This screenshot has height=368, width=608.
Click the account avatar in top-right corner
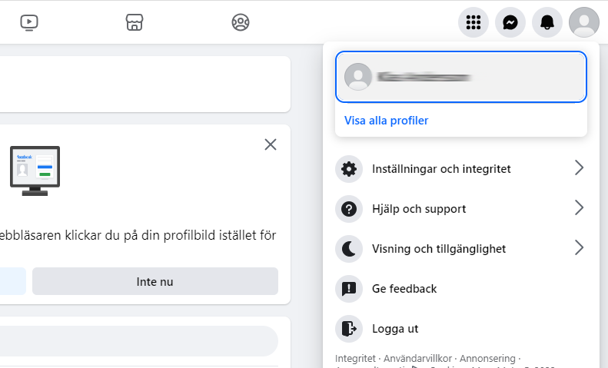click(584, 22)
